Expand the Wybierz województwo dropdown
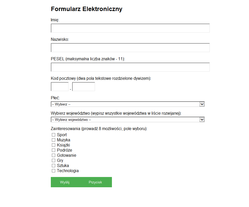Viewport: 249px width, 207px height. click(x=128, y=120)
